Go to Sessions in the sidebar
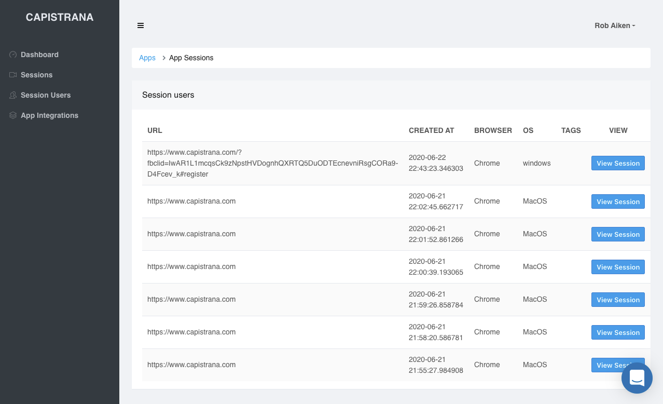The height and width of the screenshot is (404, 663). tap(36, 75)
